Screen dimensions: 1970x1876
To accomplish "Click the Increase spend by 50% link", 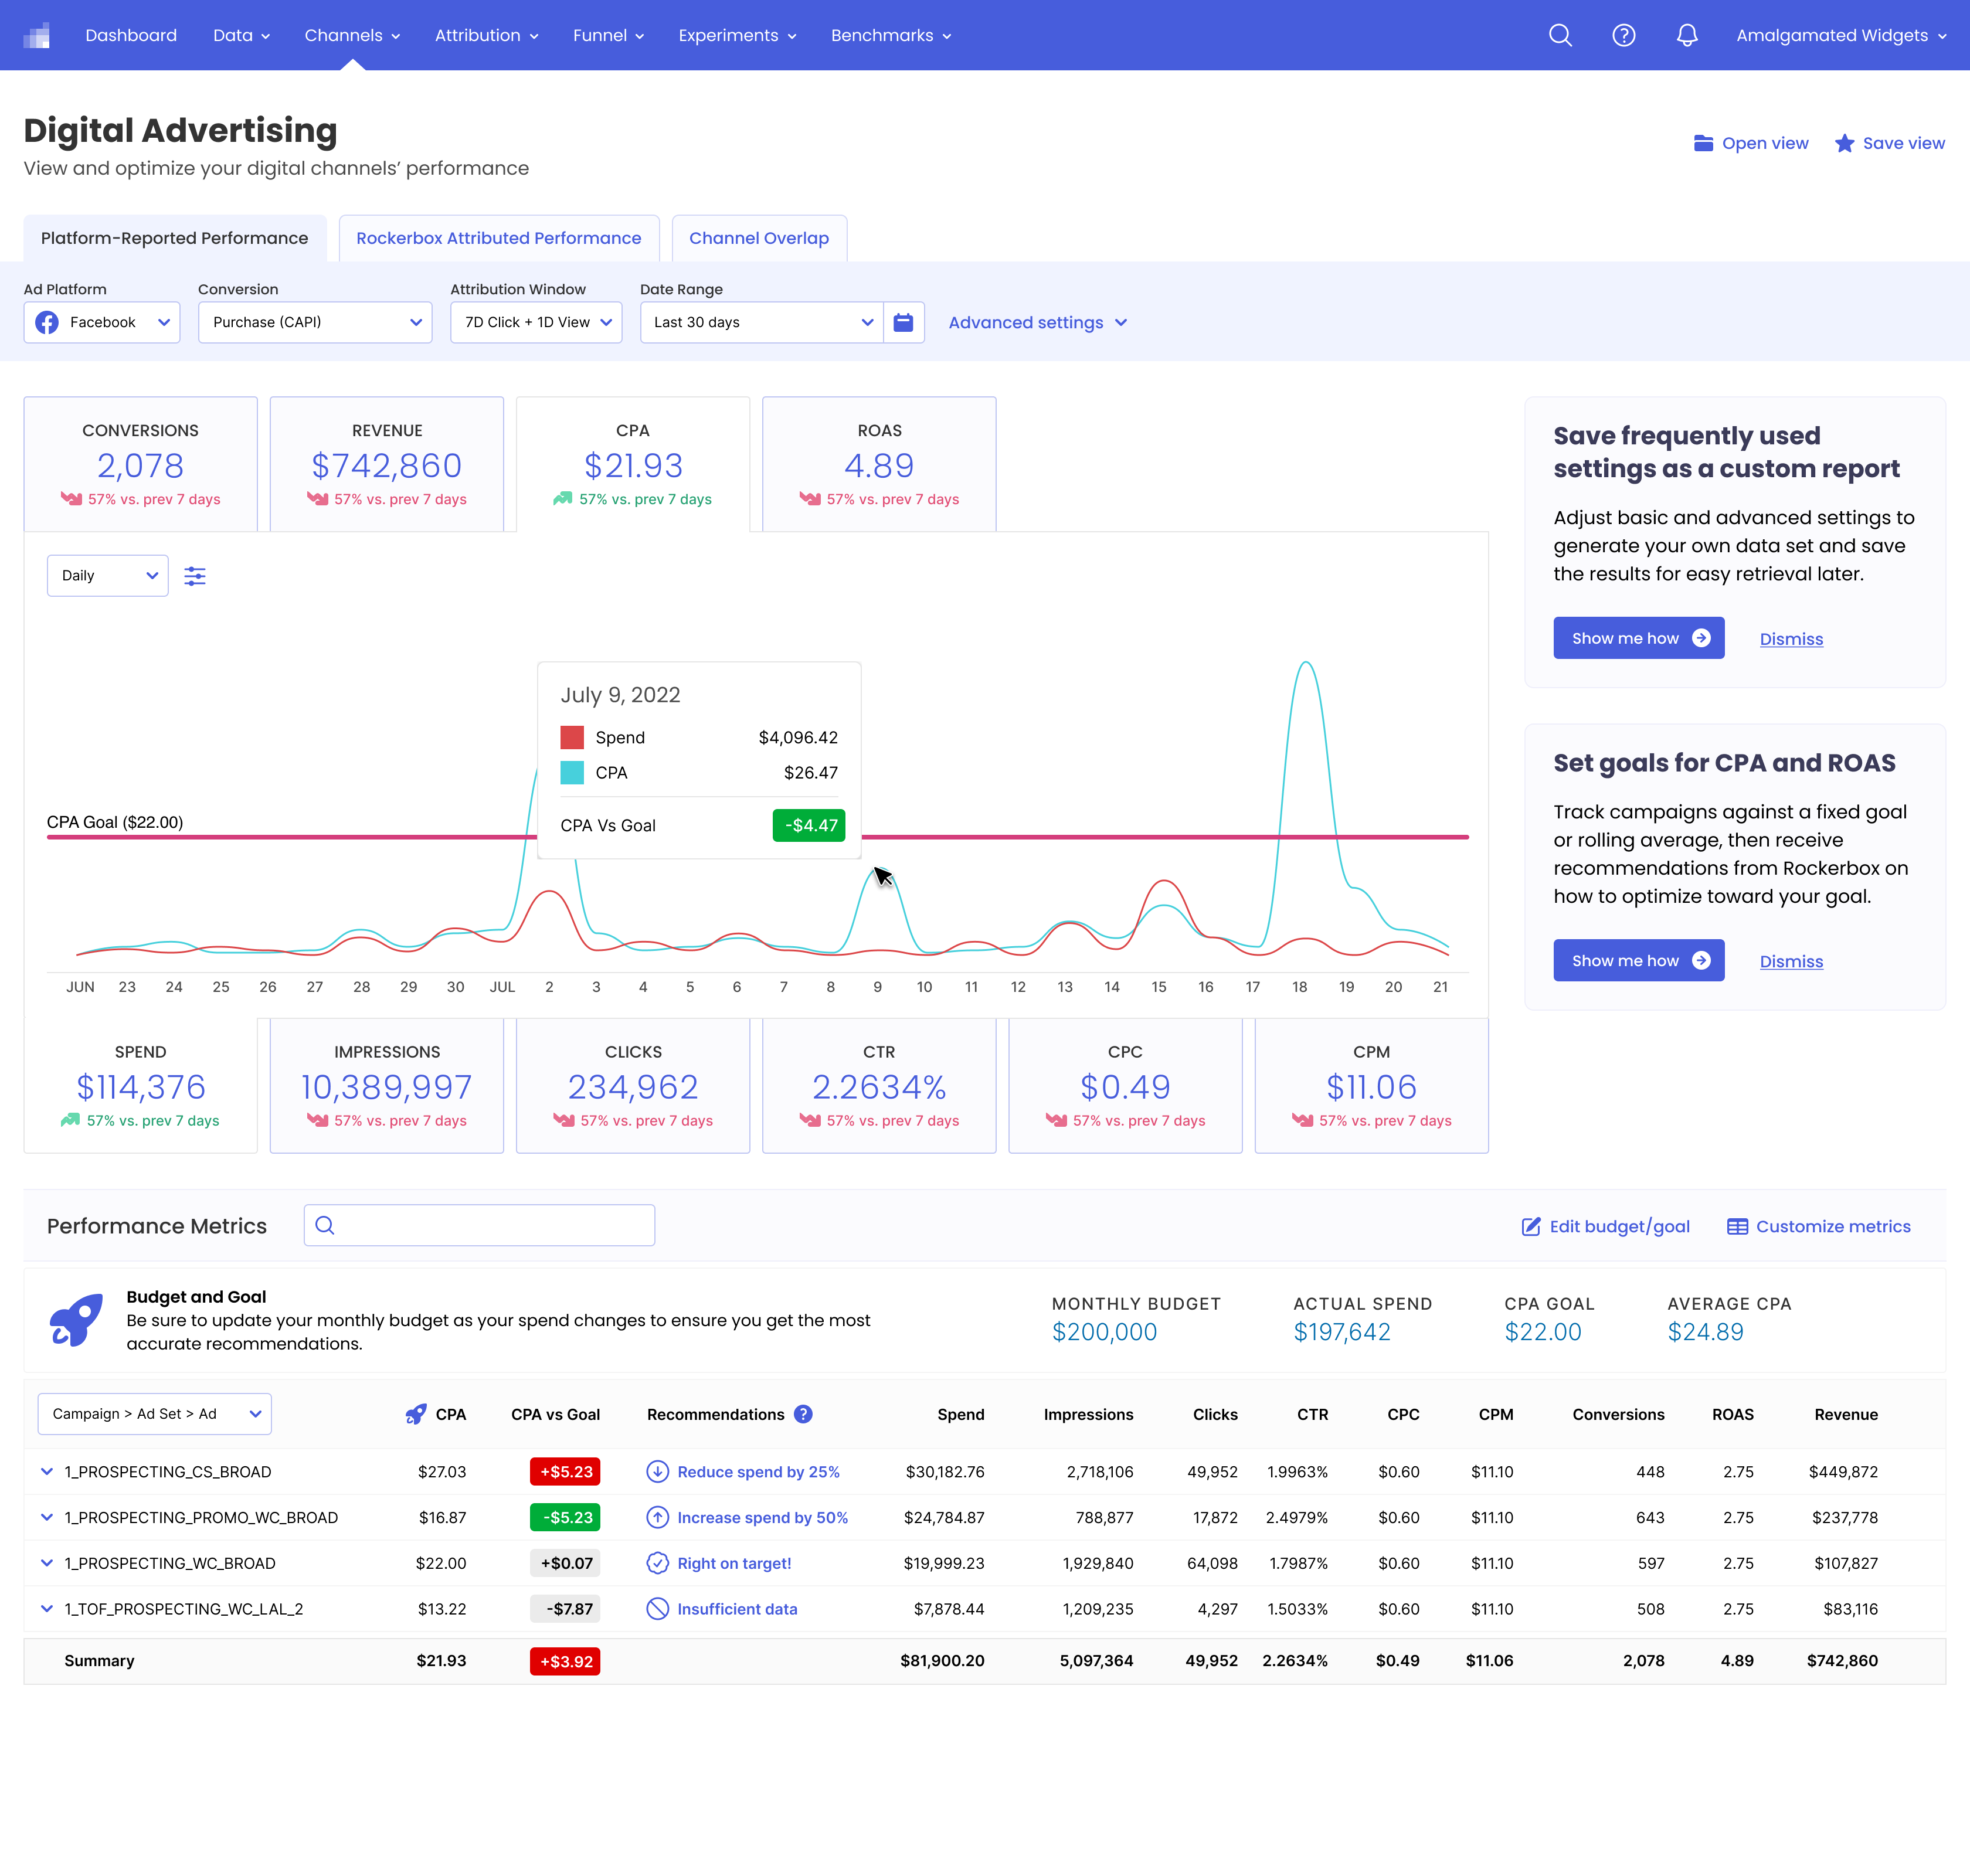I will click(762, 1517).
